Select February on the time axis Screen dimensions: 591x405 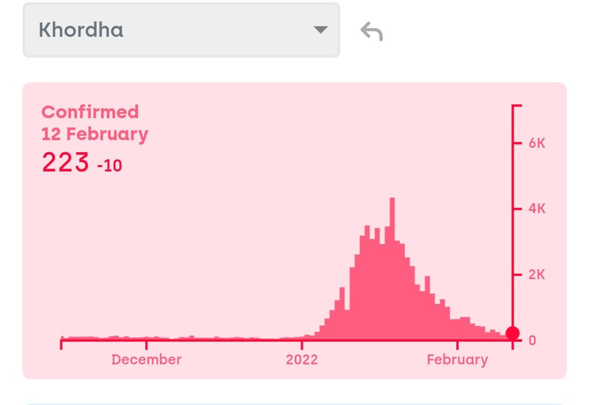click(x=457, y=359)
